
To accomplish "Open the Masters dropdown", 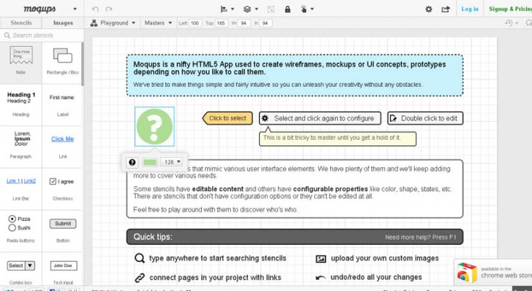I will 159,23.
